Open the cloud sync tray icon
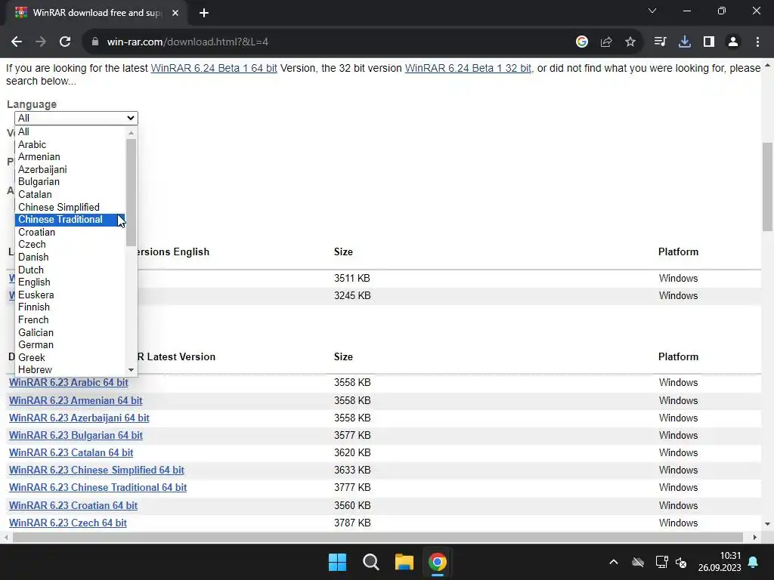 638,562
